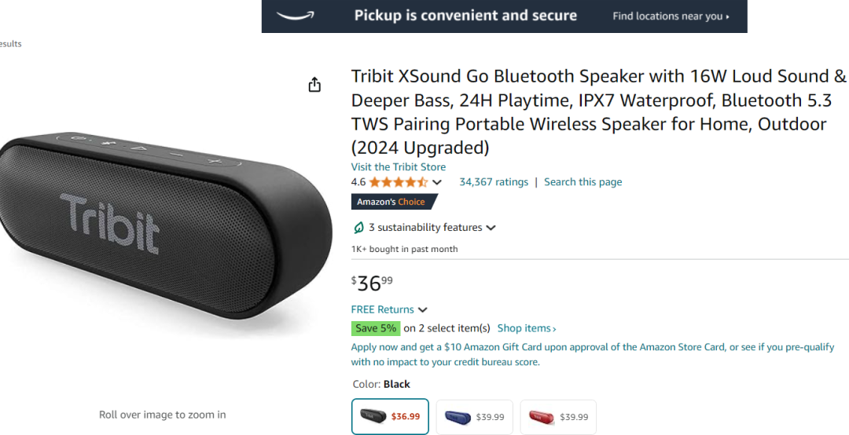849x435 pixels.
Task: Click Search this page link
Action: [583, 182]
